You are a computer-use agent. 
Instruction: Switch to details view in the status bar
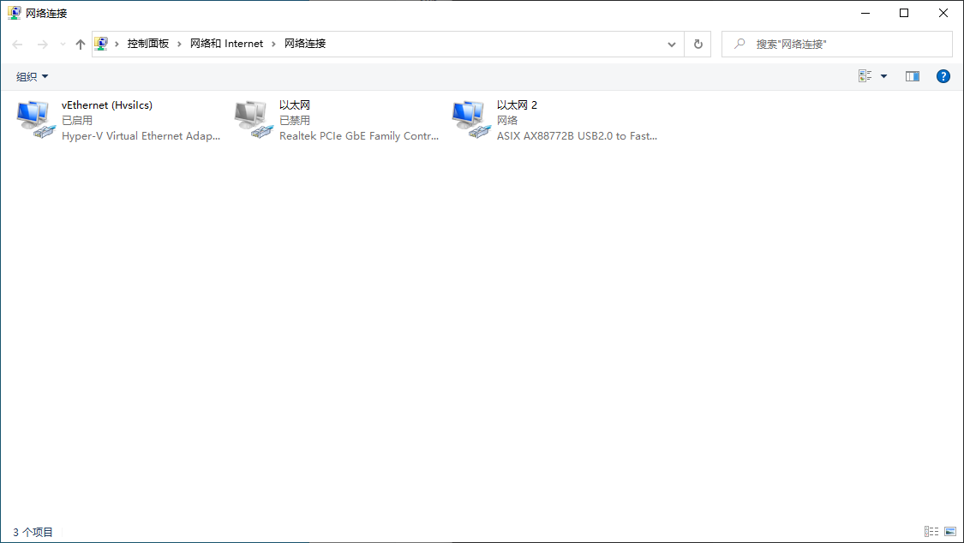[x=931, y=531]
